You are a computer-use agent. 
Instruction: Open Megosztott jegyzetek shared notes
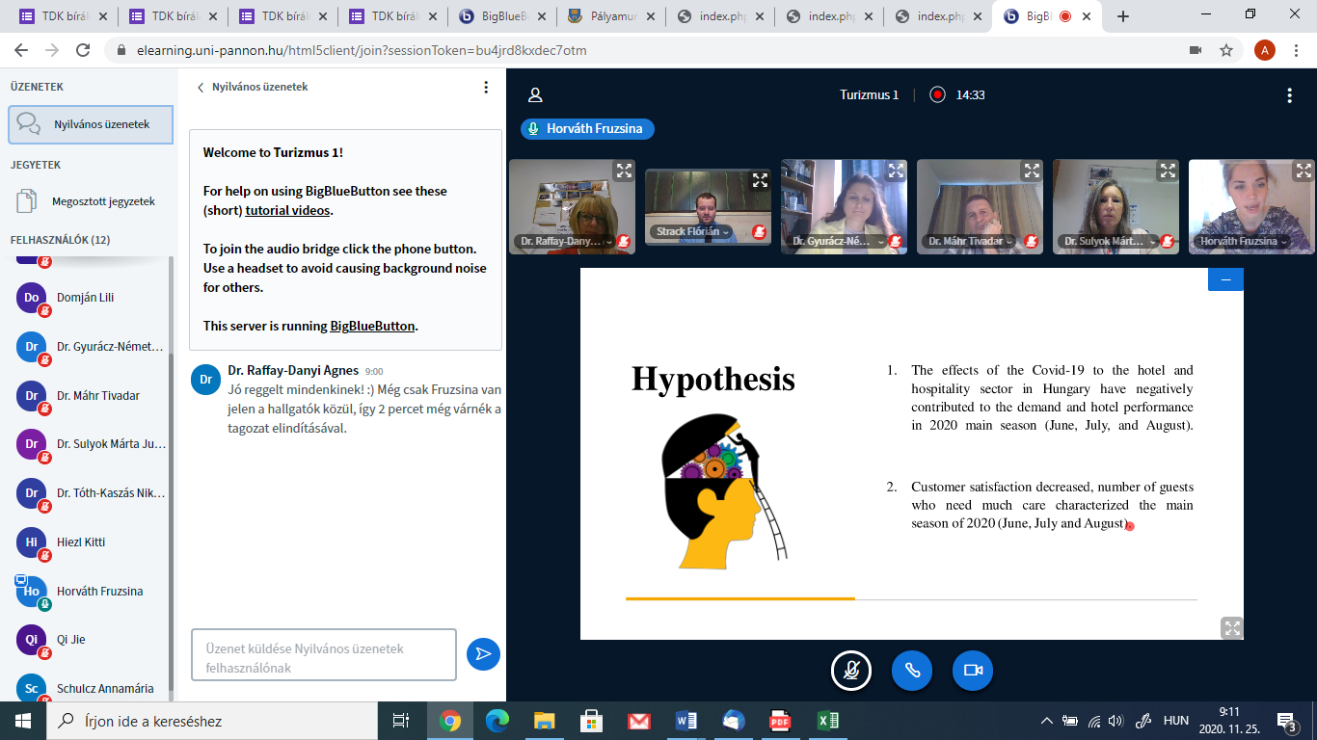102,201
